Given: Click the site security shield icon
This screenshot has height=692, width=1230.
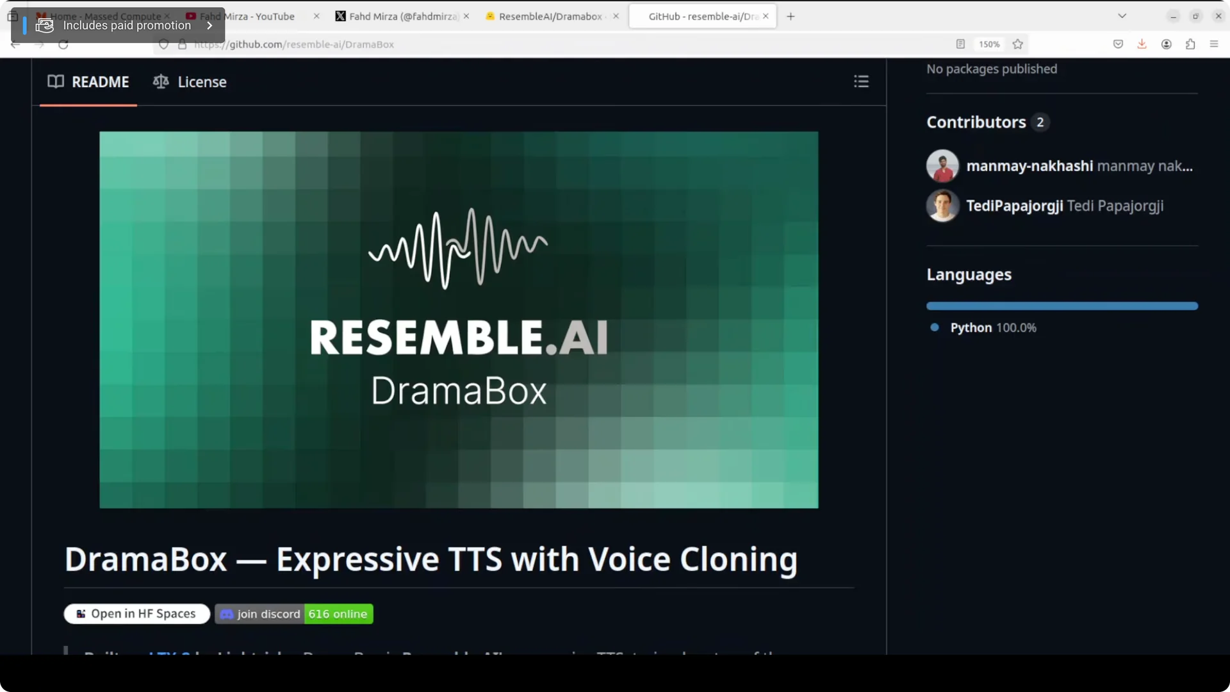Looking at the screenshot, I should pos(163,44).
